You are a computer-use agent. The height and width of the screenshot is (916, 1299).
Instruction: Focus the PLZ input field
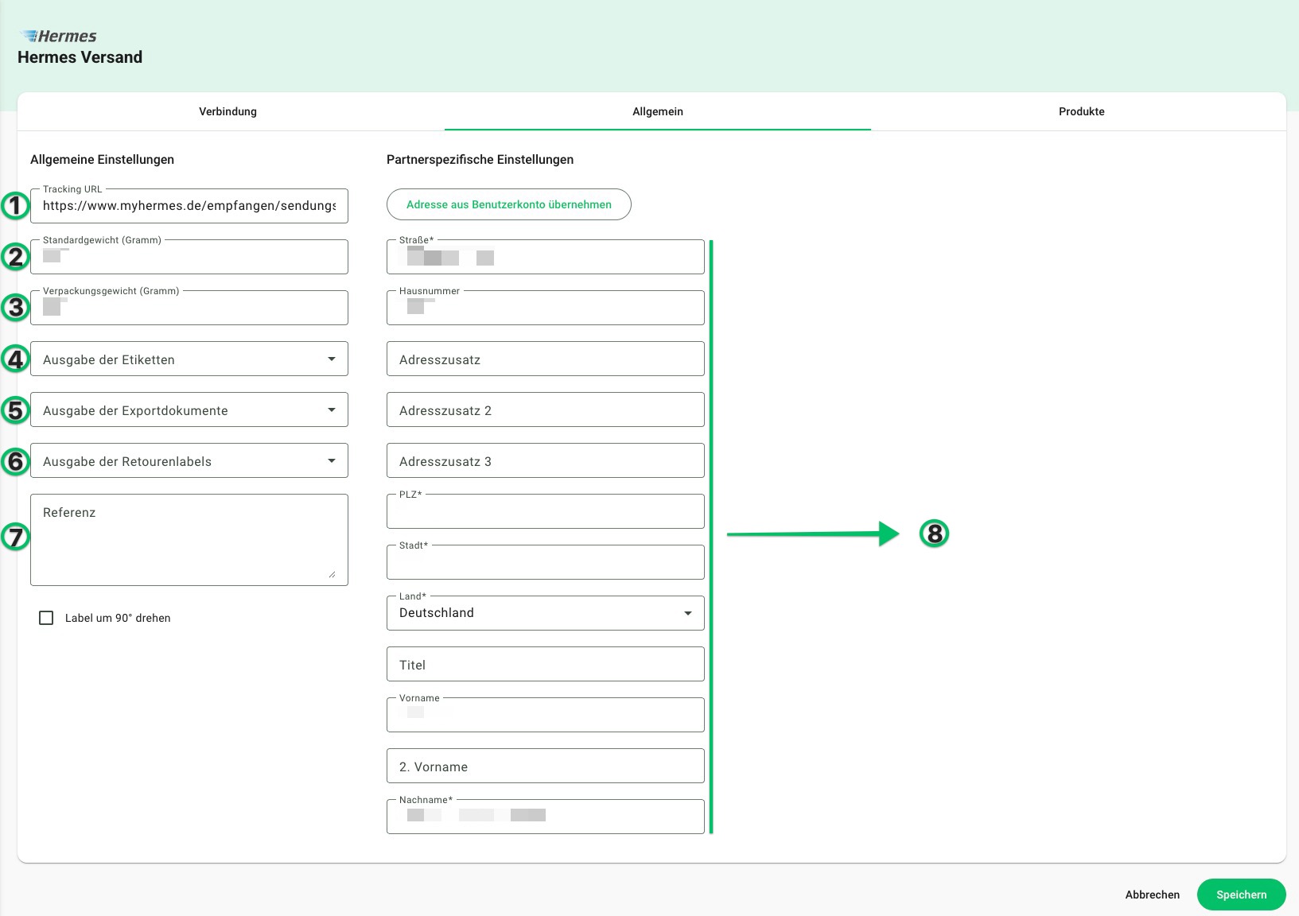(546, 511)
